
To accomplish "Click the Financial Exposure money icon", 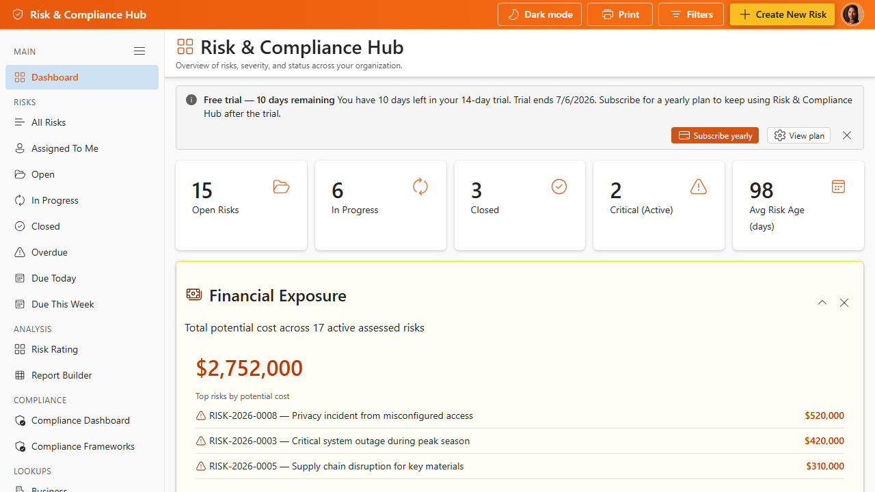I will pos(194,295).
